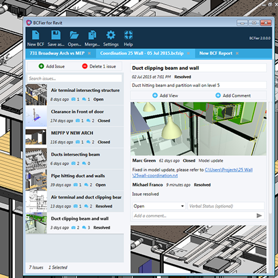Open a BCF file with the Open folder icon

(74, 35)
